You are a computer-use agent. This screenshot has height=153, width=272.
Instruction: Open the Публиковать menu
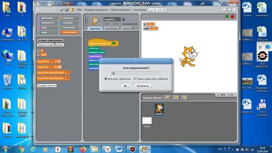pyautogui.click(x=121, y=10)
